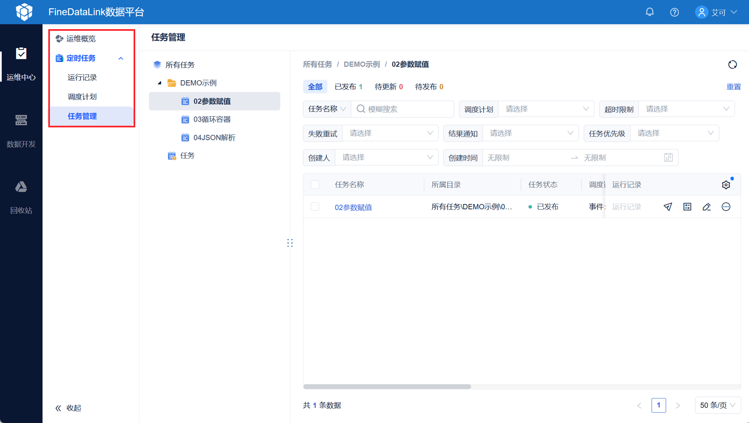749x423 pixels.
Task: Select 任务管理 in sidebar menu
Action: [x=92, y=116]
